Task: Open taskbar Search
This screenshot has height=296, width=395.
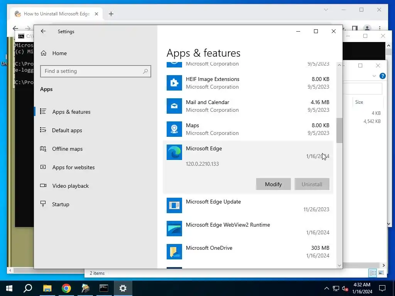Action: click(x=28, y=288)
